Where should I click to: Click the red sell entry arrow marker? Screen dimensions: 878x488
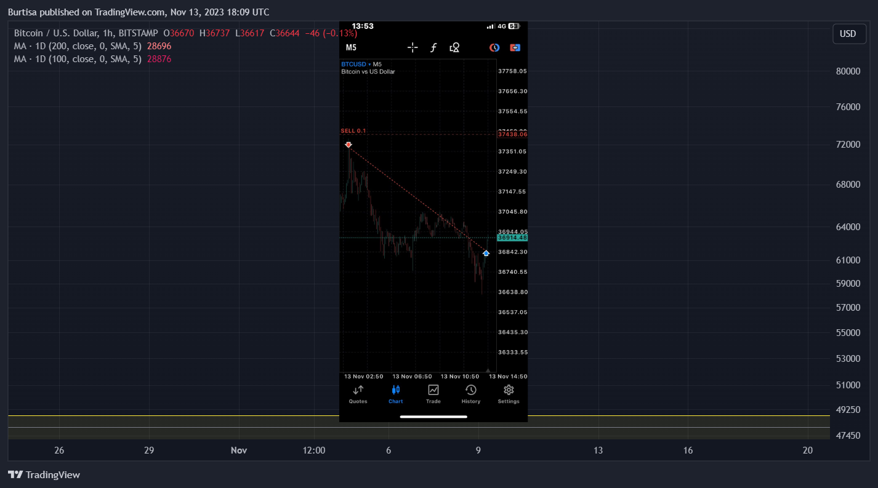pos(348,145)
